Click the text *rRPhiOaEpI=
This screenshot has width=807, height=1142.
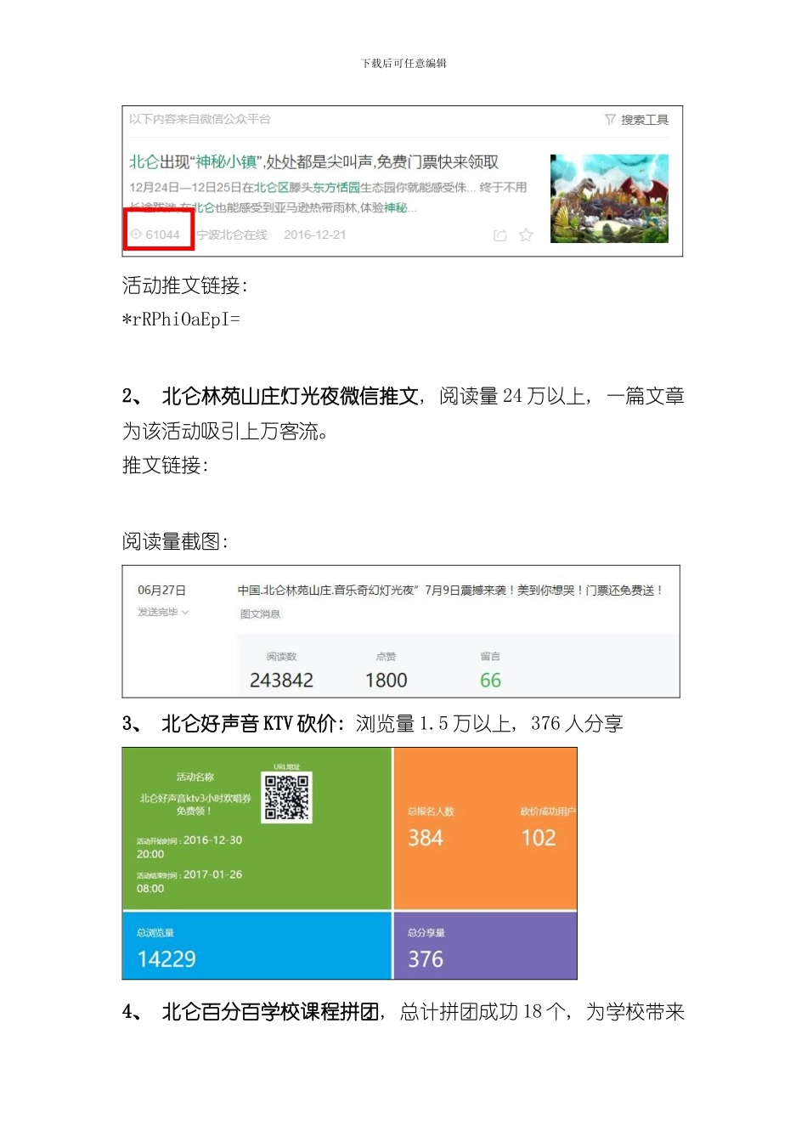[x=181, y=319]
